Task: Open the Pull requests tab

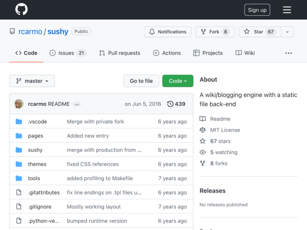Action: (x=119, y=53)
